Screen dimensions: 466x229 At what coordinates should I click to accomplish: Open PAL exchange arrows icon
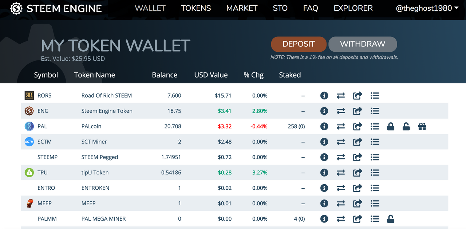pyautogui.click(x=341, y=126)
